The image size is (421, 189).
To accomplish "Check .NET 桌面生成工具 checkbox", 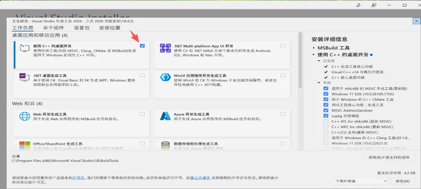I will tap(142, 75).
